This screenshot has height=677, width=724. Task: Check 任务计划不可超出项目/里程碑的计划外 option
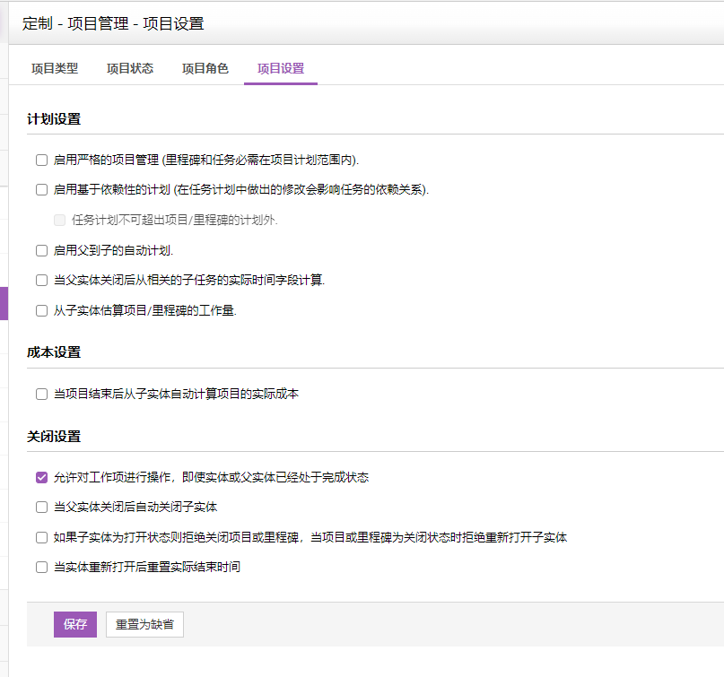pos(59,220)
